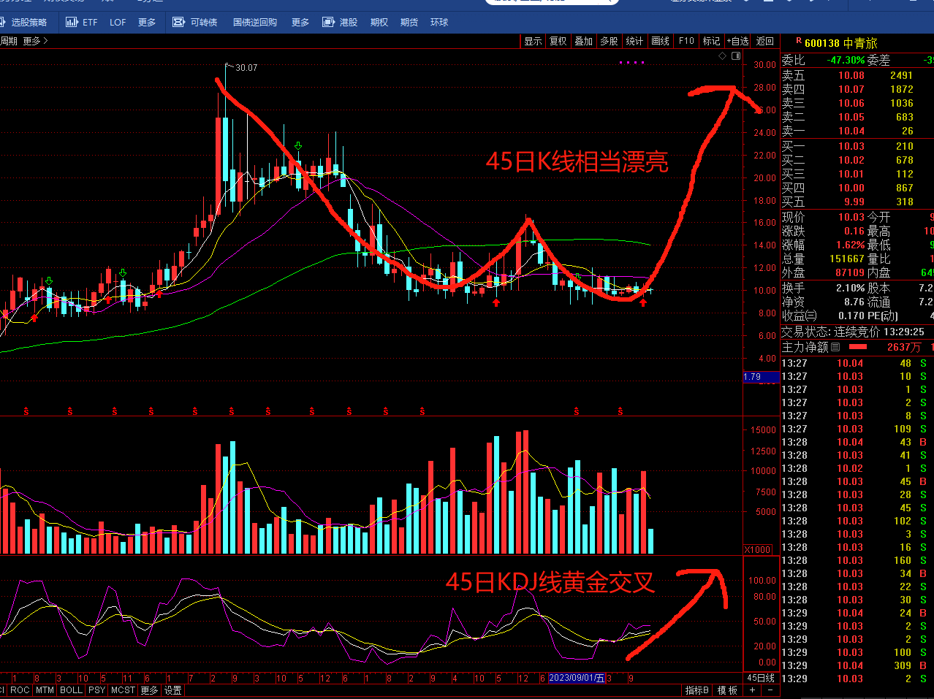The width and height of the screenshot is (934, 699).
Task: Click the 叠加 overlay button
Action: 584,41
